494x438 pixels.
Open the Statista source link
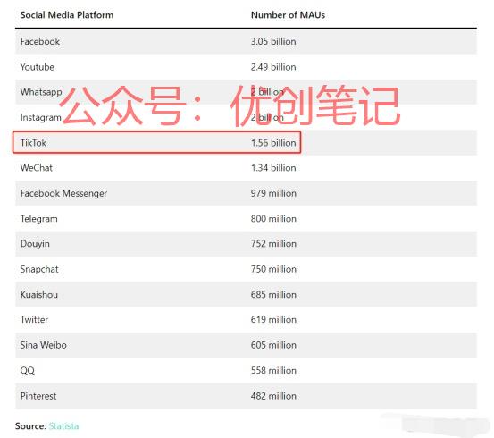pyautogui.click(x=63, y=426)
